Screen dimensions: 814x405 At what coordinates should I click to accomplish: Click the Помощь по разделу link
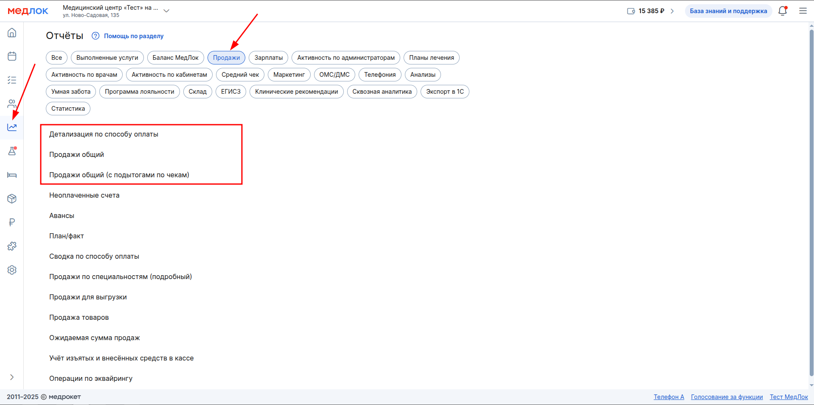click(x=133, y=36)
